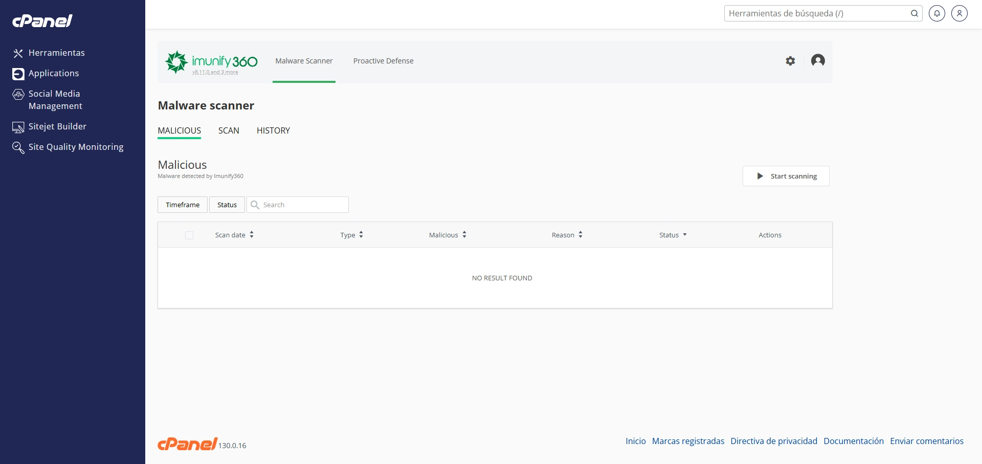
Task: Expand the Status column sort arrow
Action: coord(685,235)
